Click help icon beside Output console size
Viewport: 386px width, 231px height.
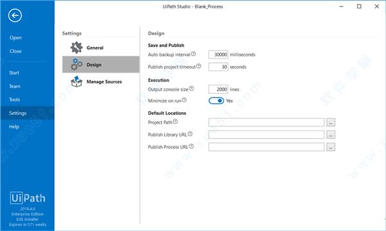click(x=191, y=89)
